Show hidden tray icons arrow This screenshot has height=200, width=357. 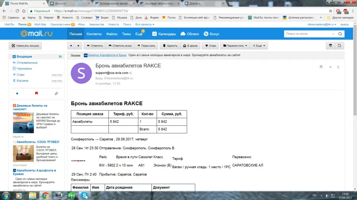(321, 196)
